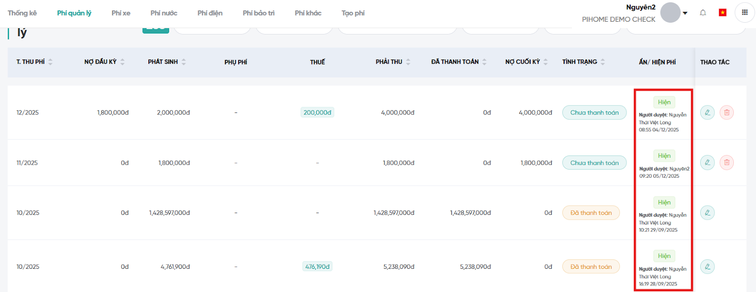Click delete icon for 11/2025 fee row
This screenshot has height=292, width=756.
(727, 163)
